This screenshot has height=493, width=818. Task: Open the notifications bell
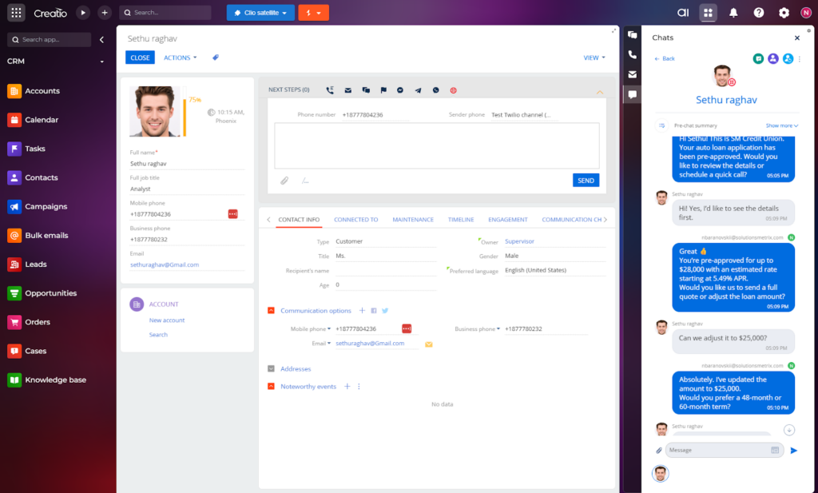point(733,13)
